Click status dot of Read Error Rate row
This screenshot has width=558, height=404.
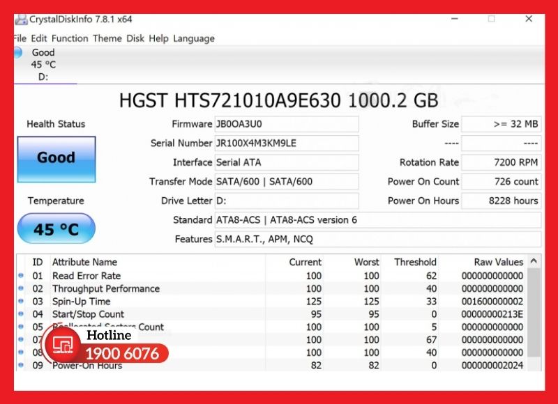[x=21, y=275]
